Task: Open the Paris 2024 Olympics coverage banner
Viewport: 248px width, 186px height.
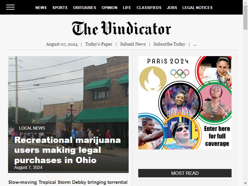Action: [185, 103]
